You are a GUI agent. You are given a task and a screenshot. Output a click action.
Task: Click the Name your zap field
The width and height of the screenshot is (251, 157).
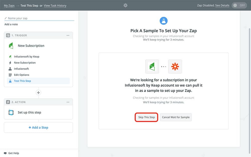coord(40,18)
